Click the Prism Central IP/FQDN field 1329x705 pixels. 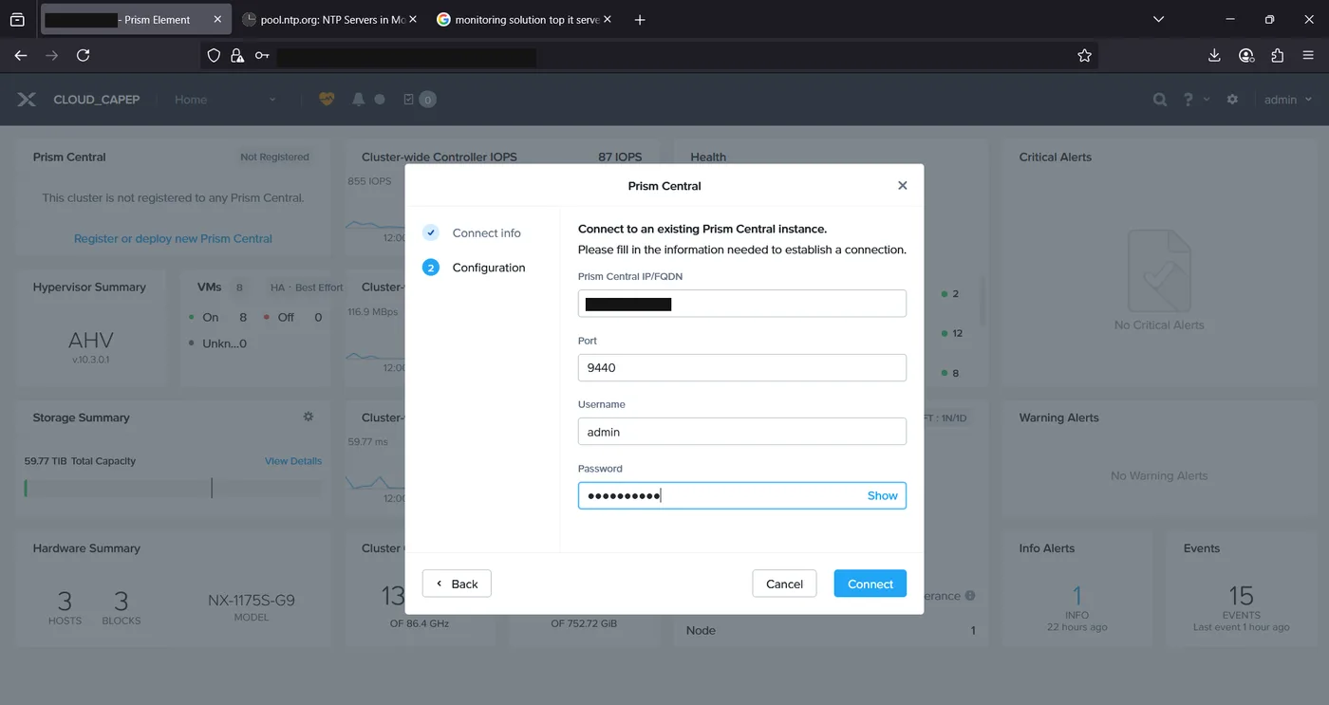point(742,304)
